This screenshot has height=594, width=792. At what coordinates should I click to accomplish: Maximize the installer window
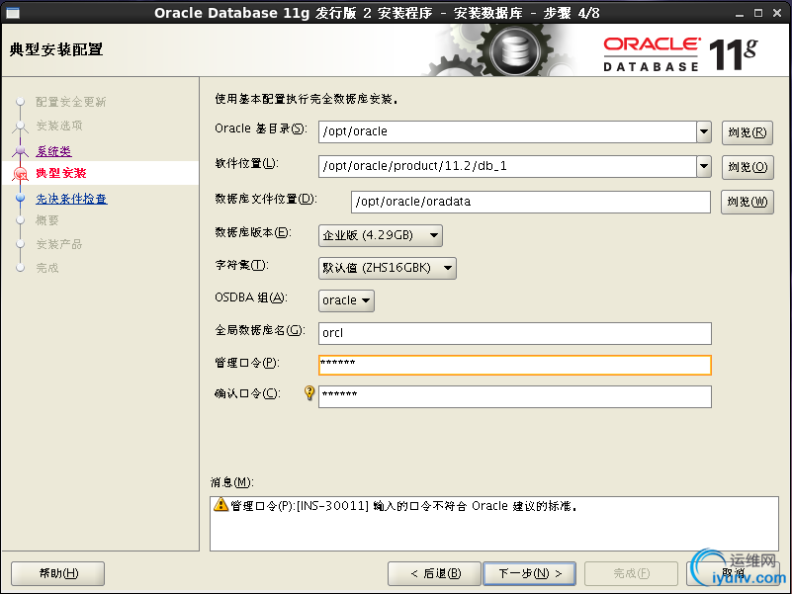click(758, 13)
